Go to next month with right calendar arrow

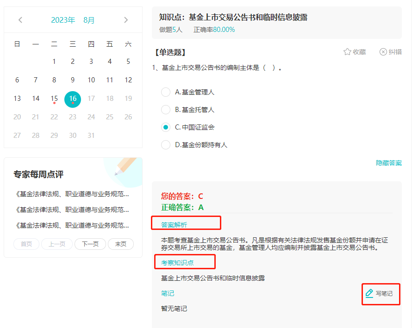coord(126,20)
